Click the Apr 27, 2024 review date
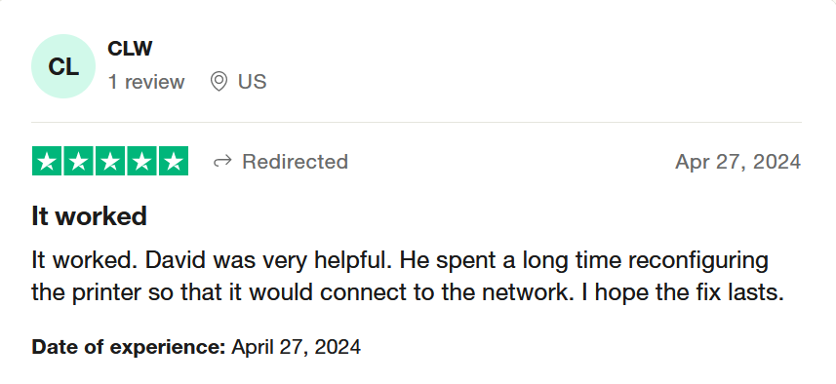Image resolution: width=836 pixels, height=384 pixels. [x=737, y=162]
